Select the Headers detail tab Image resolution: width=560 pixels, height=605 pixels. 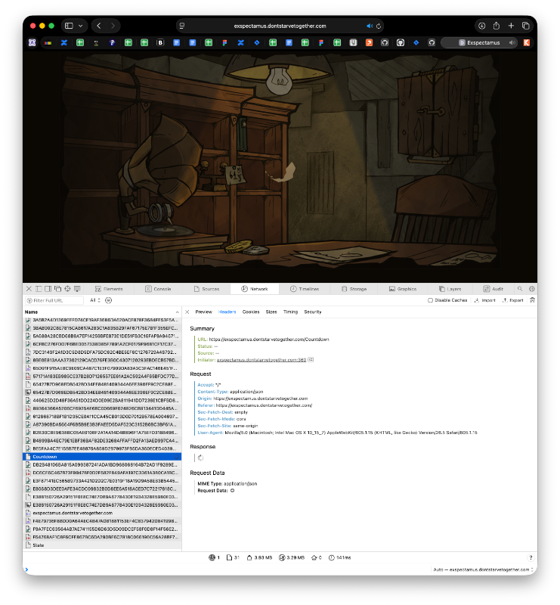(227, 312)
